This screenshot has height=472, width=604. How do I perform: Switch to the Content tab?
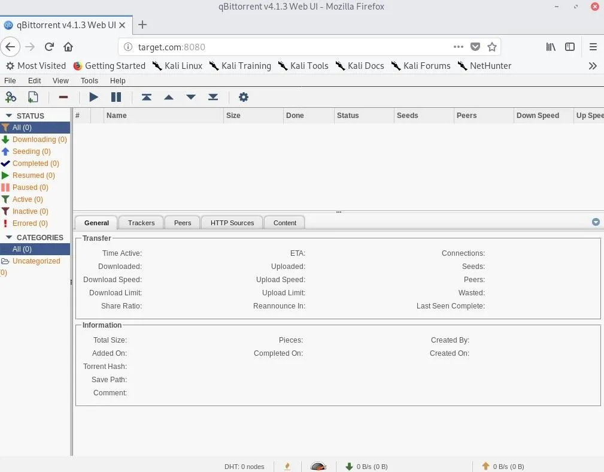[x=285, y=223]
